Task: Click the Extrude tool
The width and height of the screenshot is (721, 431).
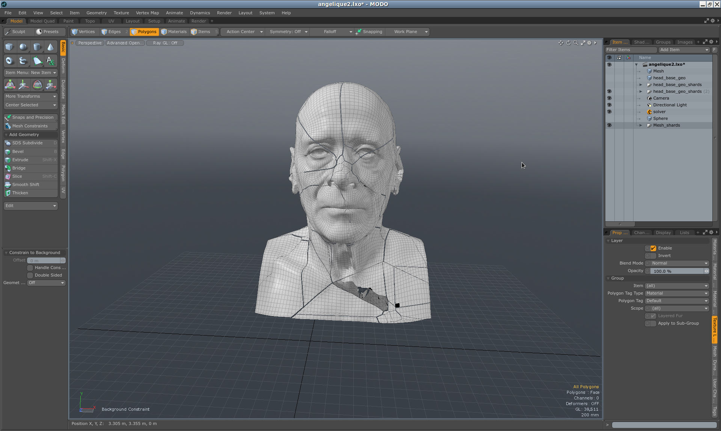Action: 31,160
